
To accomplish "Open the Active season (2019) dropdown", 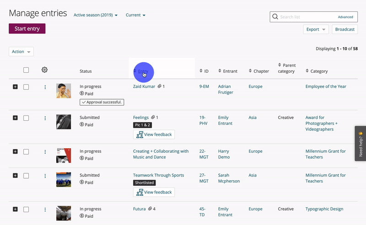I will pyautogui.click(x=96, y=15).
